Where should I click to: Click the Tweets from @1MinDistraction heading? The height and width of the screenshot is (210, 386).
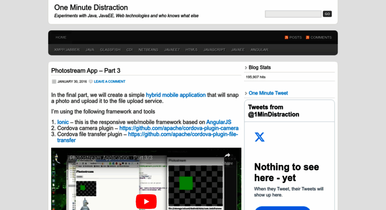[274, 111]
